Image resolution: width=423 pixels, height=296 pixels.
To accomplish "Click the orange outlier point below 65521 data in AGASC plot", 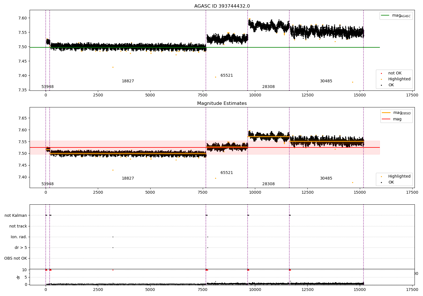I will 215,77.
